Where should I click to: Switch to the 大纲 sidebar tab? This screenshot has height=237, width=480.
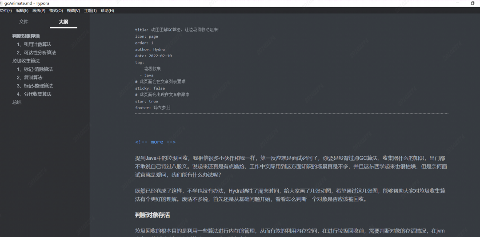click(x=64, y=22)
